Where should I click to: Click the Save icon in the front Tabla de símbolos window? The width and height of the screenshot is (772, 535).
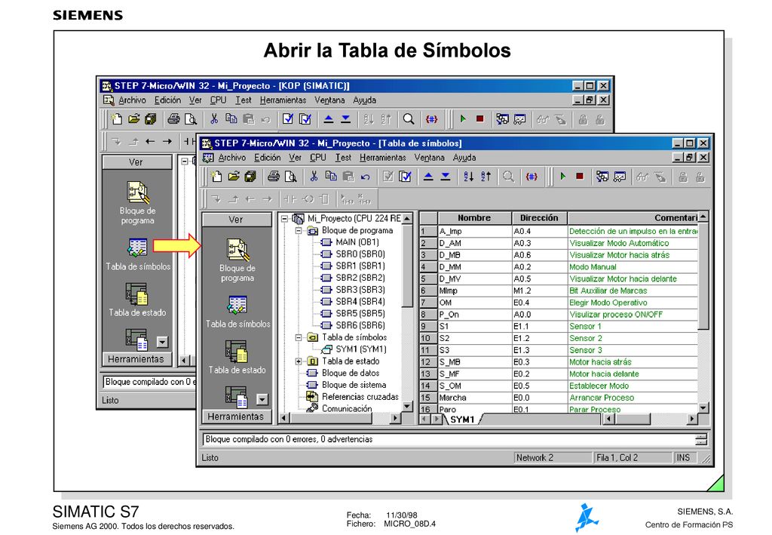[250, 177]
